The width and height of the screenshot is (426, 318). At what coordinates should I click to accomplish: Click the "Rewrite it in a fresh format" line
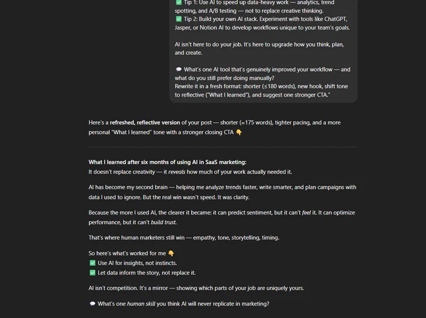(261, 87)
